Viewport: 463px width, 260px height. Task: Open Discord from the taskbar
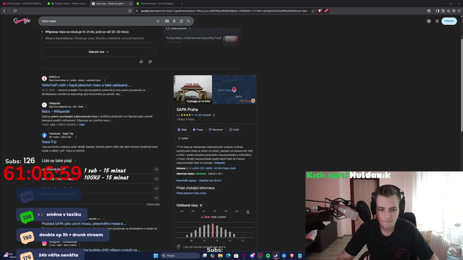[252, 256]
